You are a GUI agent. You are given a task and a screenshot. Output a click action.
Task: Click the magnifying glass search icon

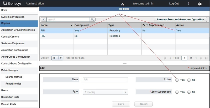[93, 20]
